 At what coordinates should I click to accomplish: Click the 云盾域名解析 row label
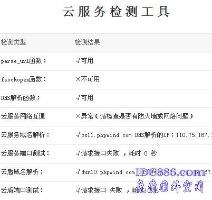pyautogui.click(x=22, y=172)
